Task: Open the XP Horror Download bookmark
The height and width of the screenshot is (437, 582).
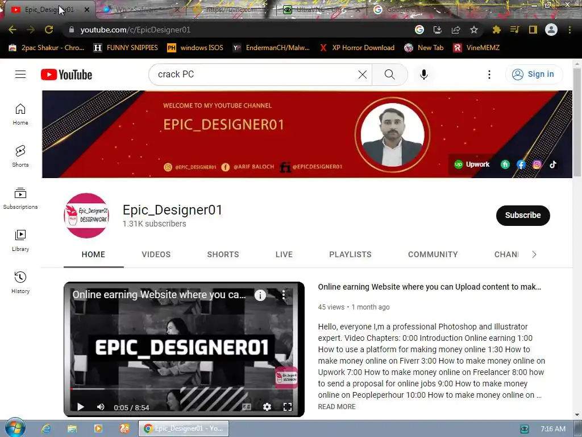Action: tap(357, 48)
